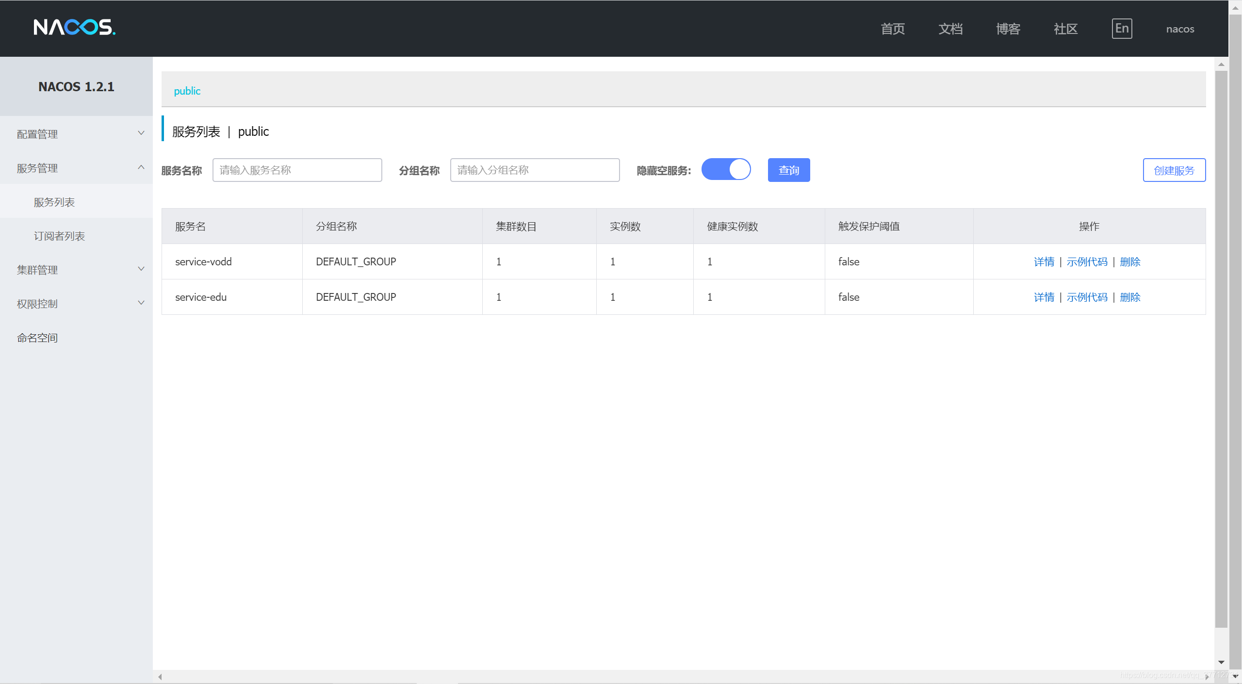Open the nacos user menu

click(x=1180, y=29)
